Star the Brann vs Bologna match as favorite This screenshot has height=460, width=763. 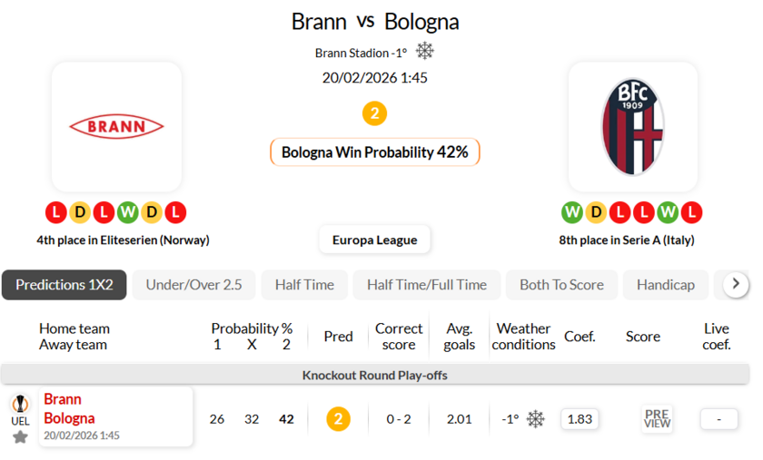coord(20,436)
